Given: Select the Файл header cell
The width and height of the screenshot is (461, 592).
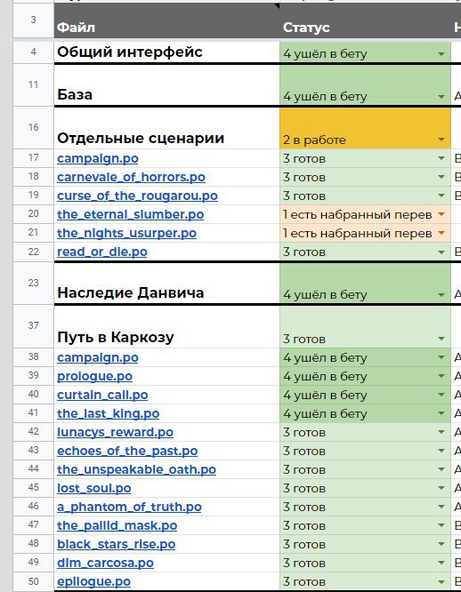Looking at the screenshot, I should pyautogui.click(x=166, y=20).
